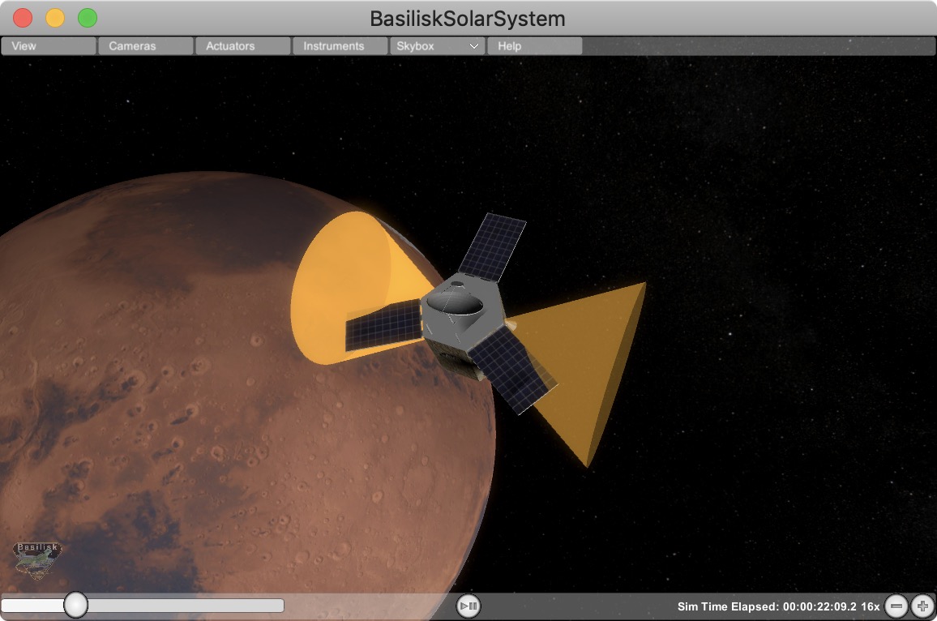Expand the Actuators menu
937x621 pixels.
tap(243, 46)
